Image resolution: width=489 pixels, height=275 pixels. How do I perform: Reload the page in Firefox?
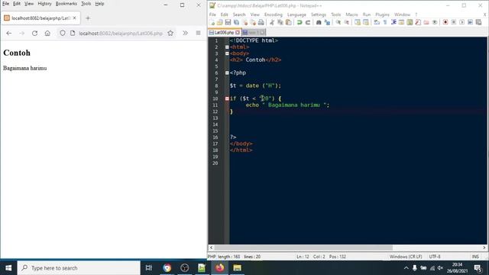coord(34,33)
